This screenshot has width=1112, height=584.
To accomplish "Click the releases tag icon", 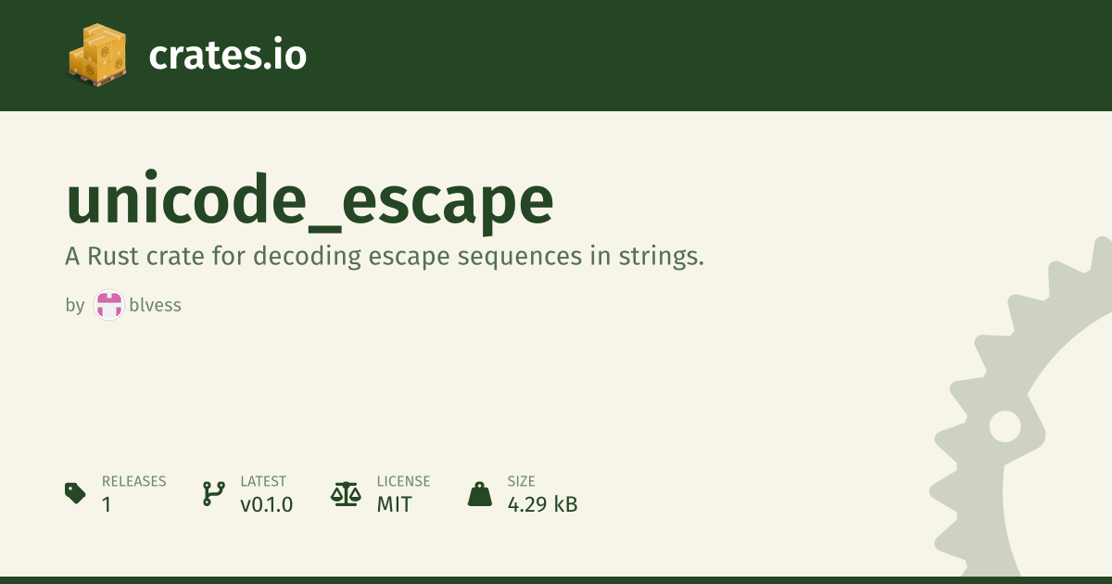I will 76,493.
